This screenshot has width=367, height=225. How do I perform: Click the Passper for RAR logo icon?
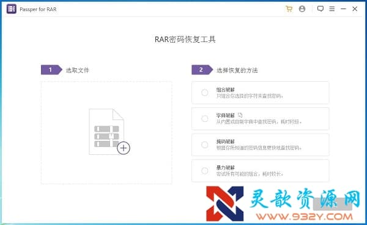click(12, 9)
